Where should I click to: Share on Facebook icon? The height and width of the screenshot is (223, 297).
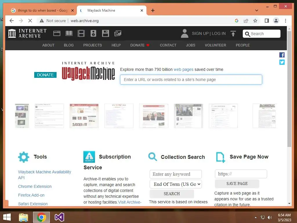click(x=282, y=55)
